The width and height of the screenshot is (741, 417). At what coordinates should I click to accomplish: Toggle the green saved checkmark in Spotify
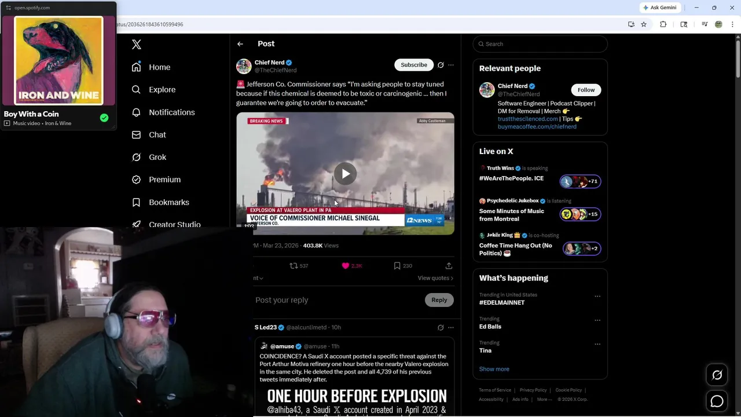[x=104, y=118]
